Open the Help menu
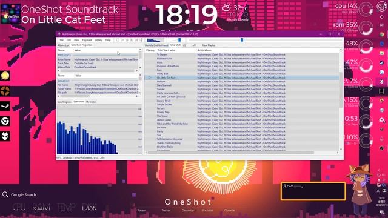 point(108,40)
